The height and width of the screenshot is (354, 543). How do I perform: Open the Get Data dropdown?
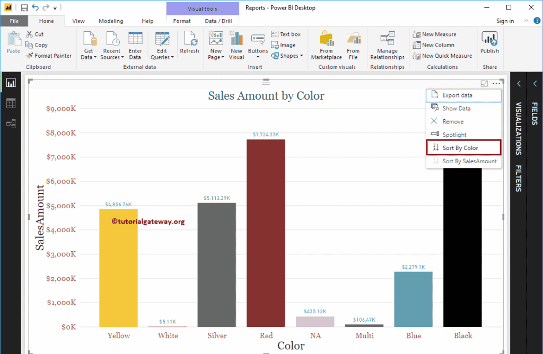[89, 46]
